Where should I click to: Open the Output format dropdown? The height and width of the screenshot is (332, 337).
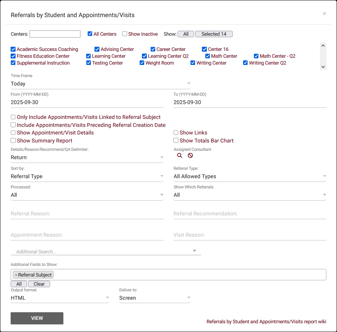click(60, 298)
